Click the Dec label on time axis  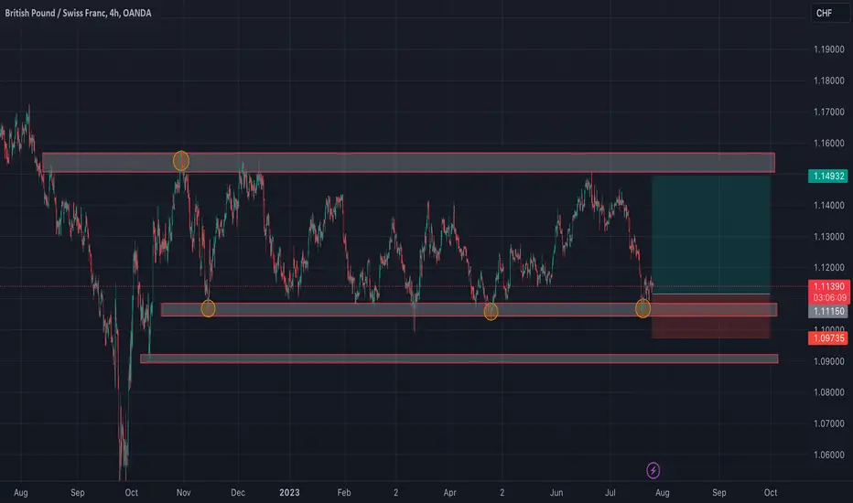pos(238,492)
